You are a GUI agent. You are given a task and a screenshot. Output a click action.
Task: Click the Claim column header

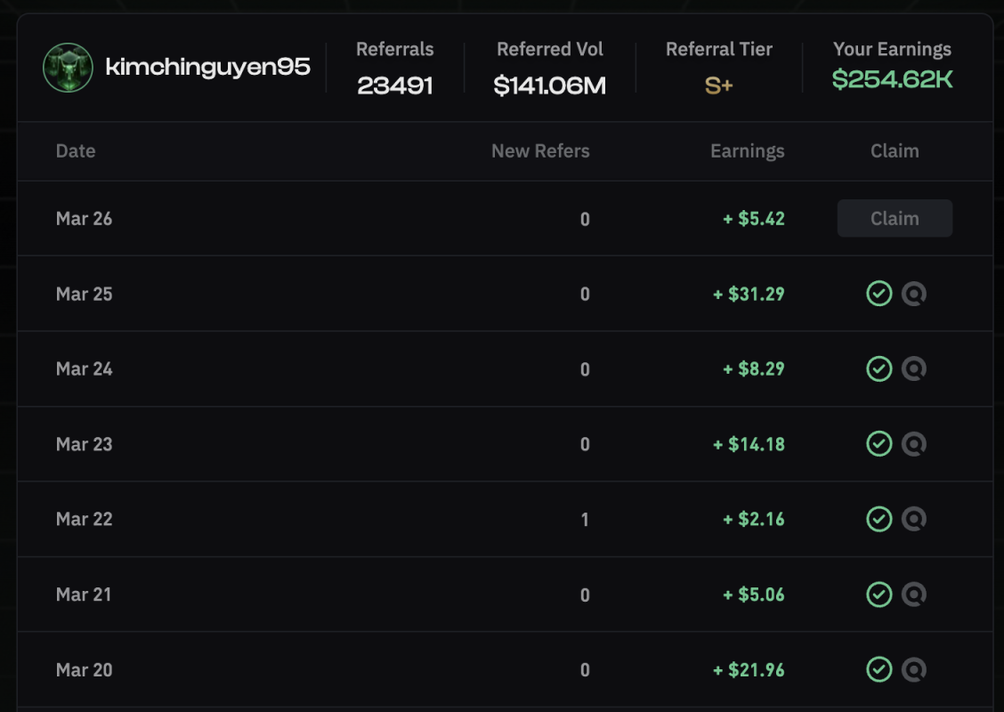(895, 151)
